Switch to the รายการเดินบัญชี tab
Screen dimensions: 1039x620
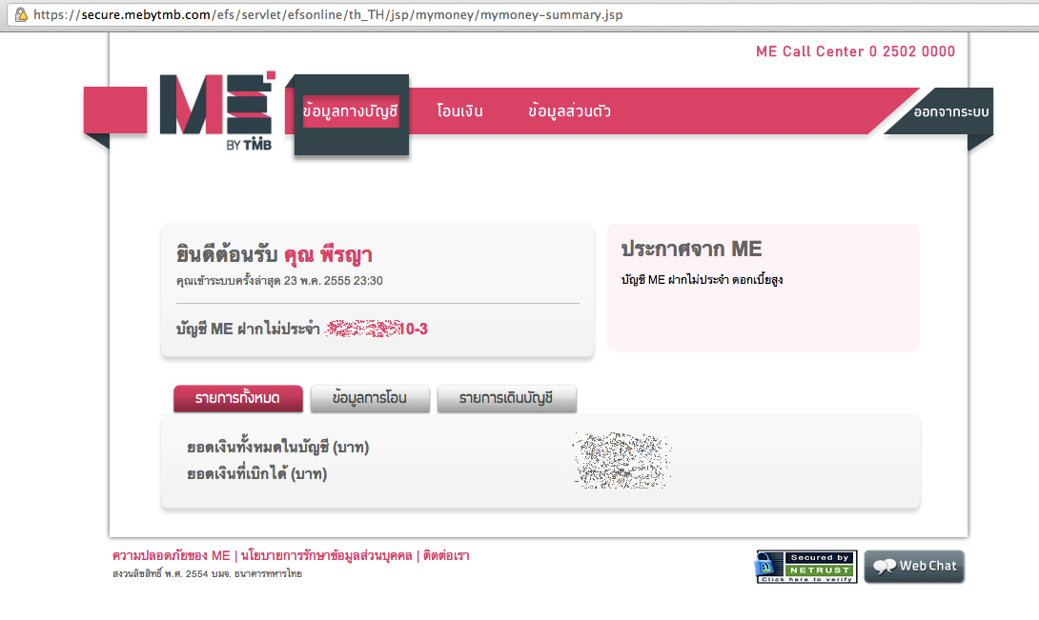[506, 399]
